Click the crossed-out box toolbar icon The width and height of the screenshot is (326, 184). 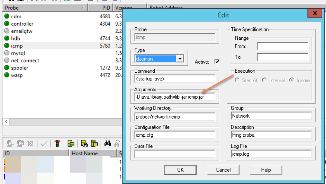point(30,144)
